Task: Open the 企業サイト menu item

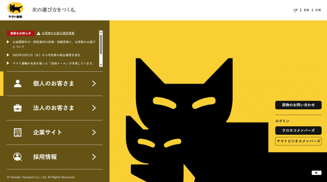Action: point(55,133)
